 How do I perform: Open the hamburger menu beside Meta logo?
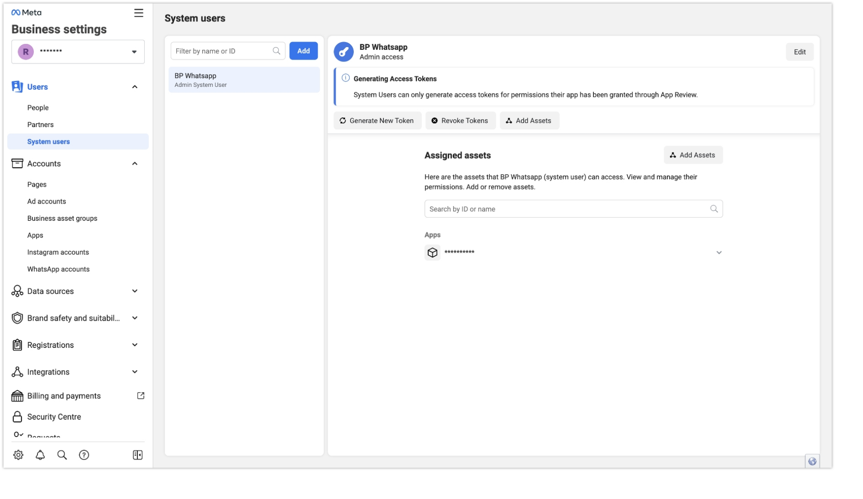click(139, 13)
